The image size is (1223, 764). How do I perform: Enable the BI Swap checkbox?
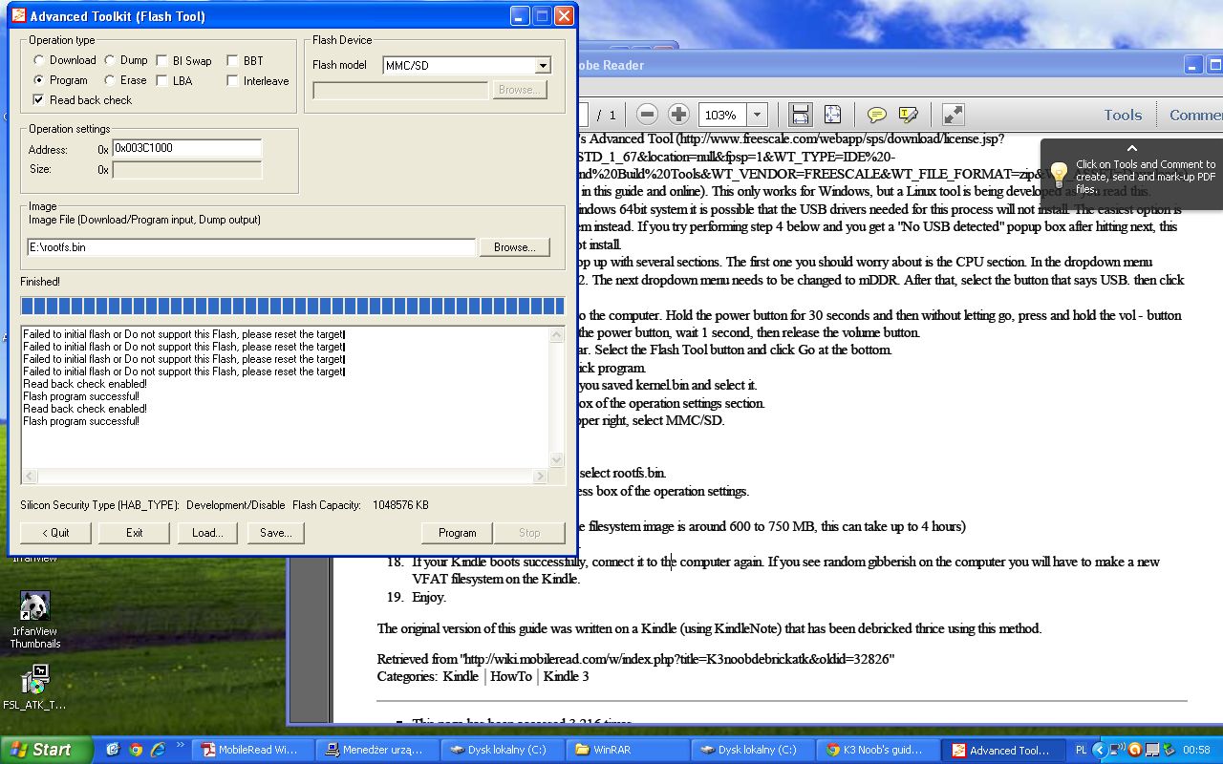click(162, 61)
